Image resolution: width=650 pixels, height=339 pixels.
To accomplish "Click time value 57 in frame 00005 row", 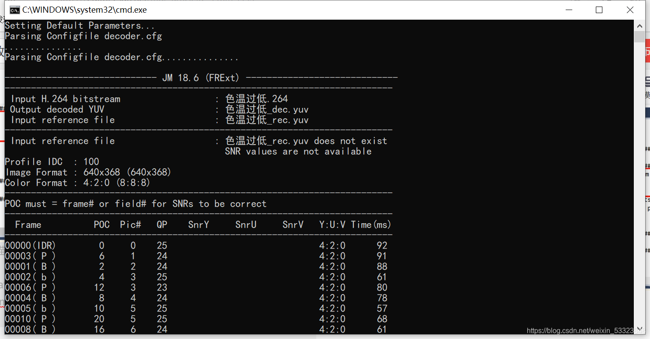I will pos(382,308).
